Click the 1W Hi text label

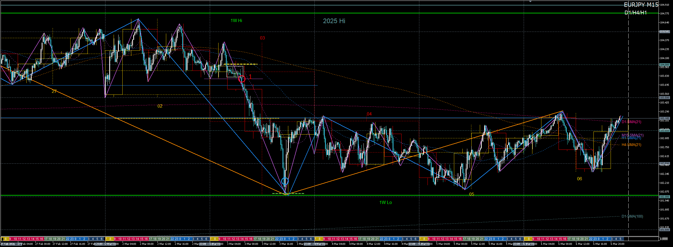click(x=236, y=21)
